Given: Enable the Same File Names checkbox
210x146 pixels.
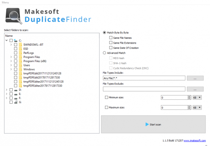Looking at the screenshot, I should pyautogui.click(x=111, y=38).
